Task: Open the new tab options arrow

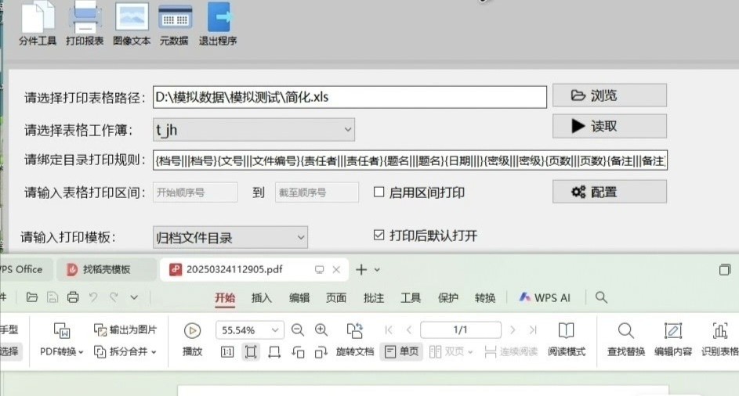Action: pos(377,270)
